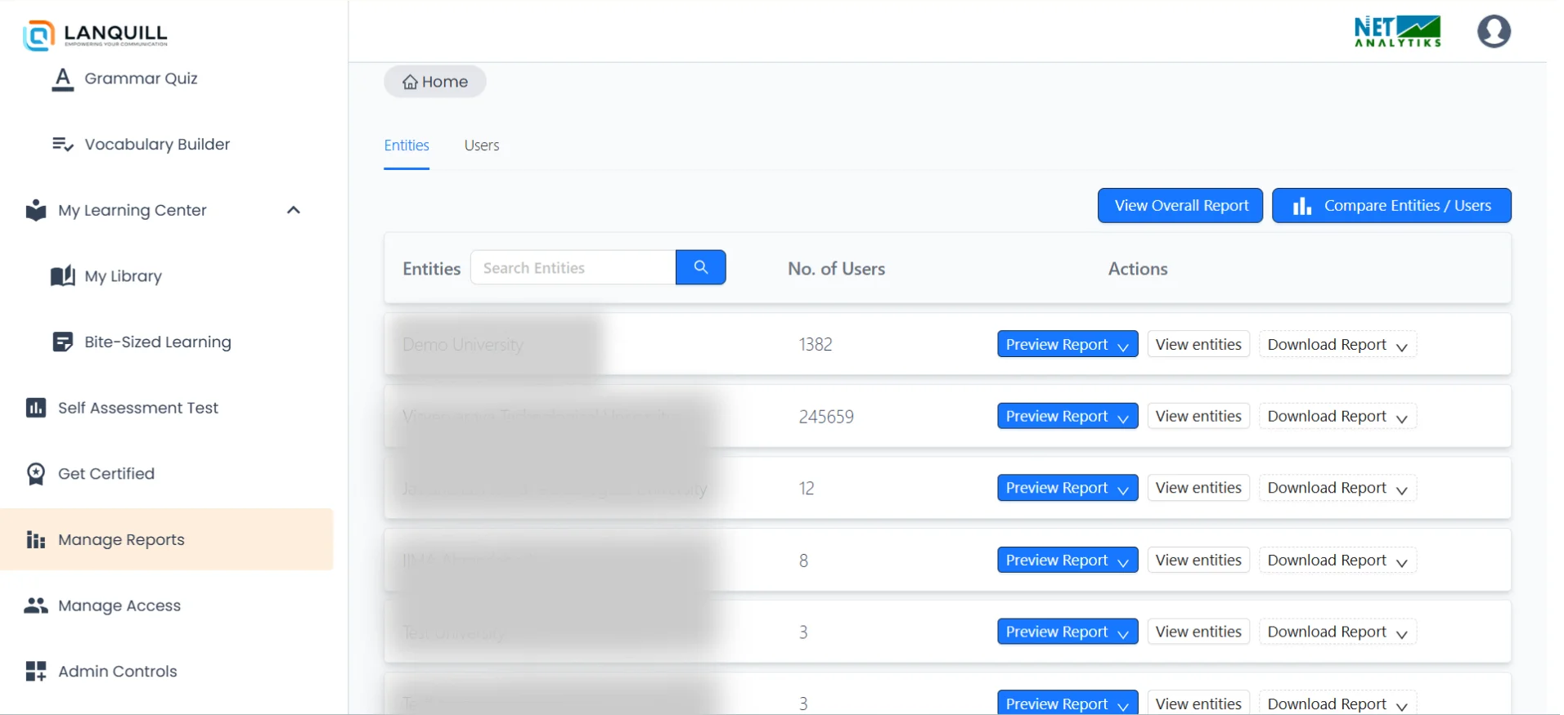Open the user profile avatar

click(1494, 32)
